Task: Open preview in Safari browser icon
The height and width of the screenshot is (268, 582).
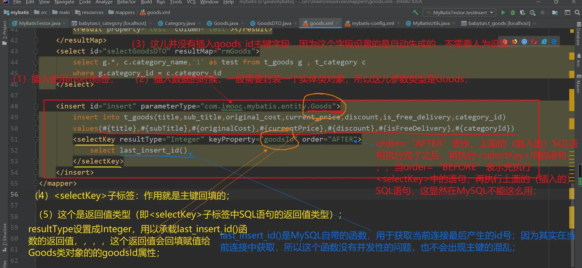Action: (x=524, y=42)
